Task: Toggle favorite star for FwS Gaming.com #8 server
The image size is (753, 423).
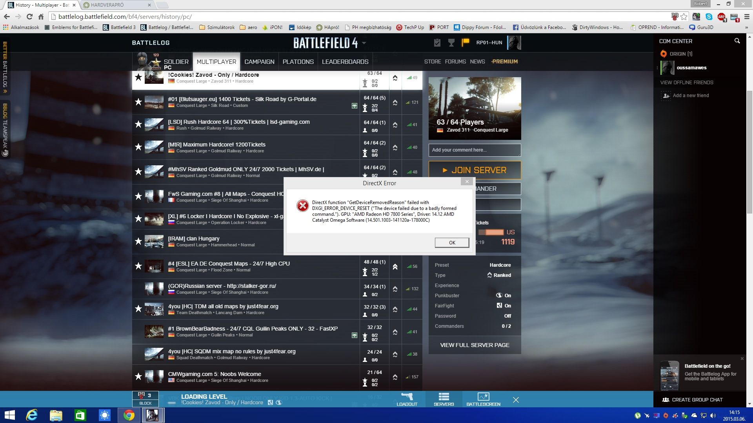Action: [138, 196]
